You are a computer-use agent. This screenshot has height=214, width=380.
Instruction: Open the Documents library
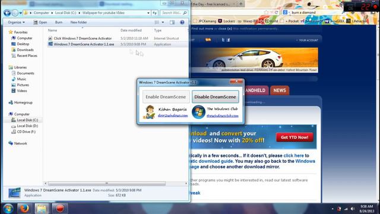tap(26, 73)
